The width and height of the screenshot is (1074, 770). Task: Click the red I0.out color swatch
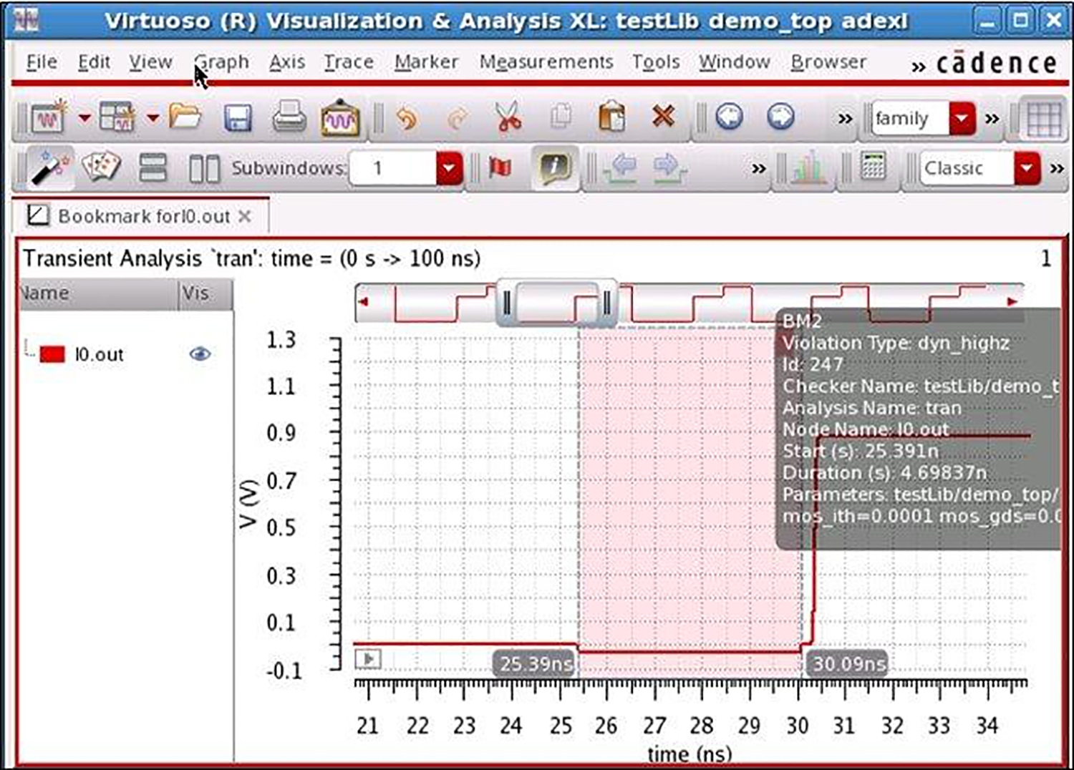tap(52, 354)
